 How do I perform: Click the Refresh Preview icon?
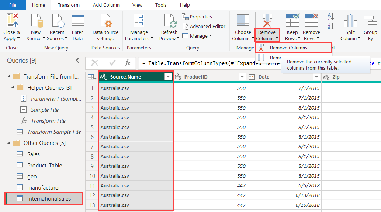point(170,21)
